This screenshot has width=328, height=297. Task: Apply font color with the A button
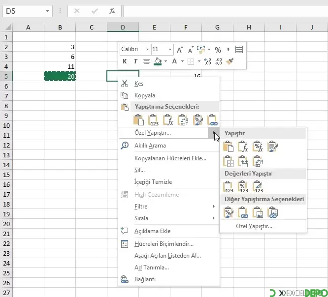[x=174, y=61]
